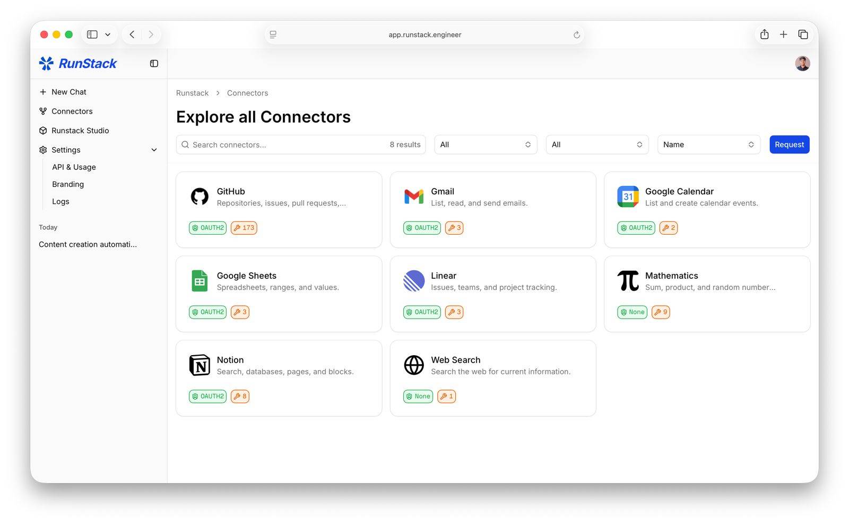Image resolution: width=849 pixels, height=523 pixels.
Task: Click the Request button
Action: pyautogui.click(x=789, y=144)
